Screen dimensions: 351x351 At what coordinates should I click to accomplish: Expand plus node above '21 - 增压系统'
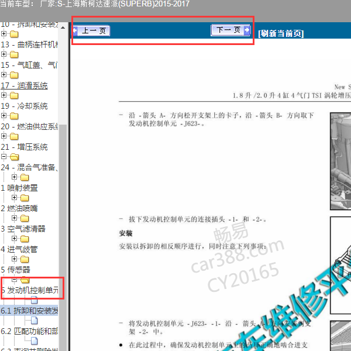tap(4, 136)
